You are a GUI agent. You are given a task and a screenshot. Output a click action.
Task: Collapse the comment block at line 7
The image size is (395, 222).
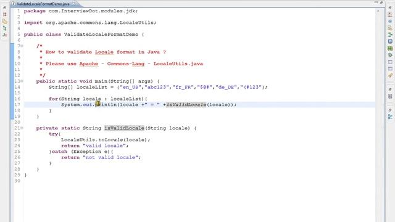click(22, 46)
